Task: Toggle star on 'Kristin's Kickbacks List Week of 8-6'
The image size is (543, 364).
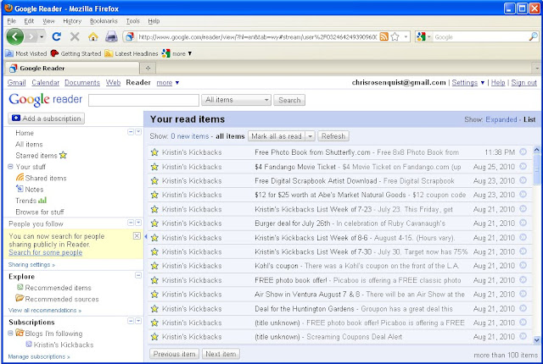Action: [154, 238]
